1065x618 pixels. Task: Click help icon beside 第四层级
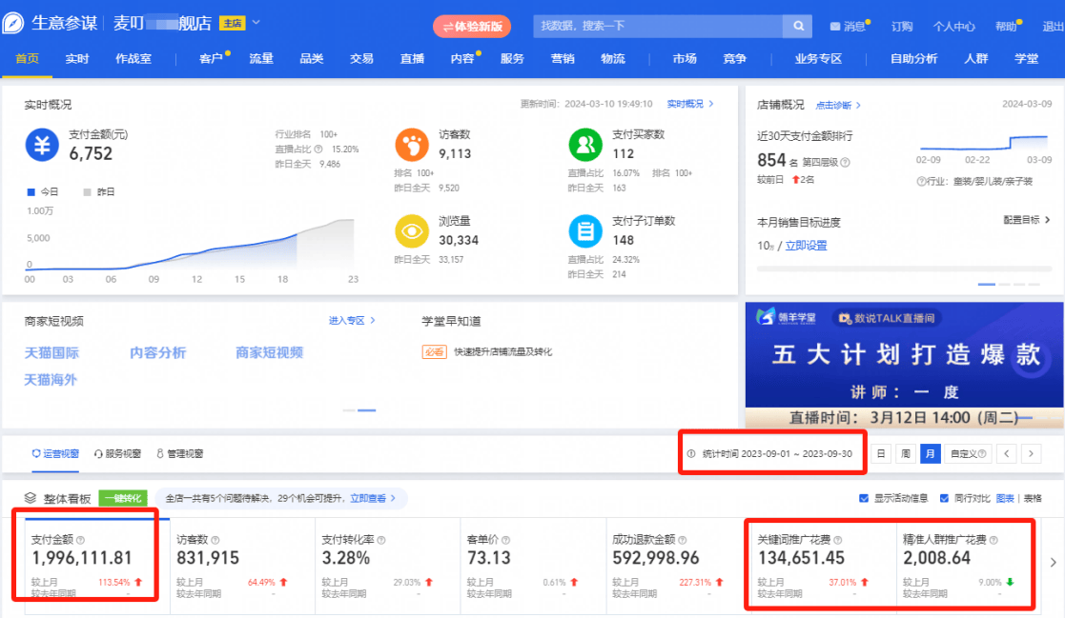click(x=845, y=162)
